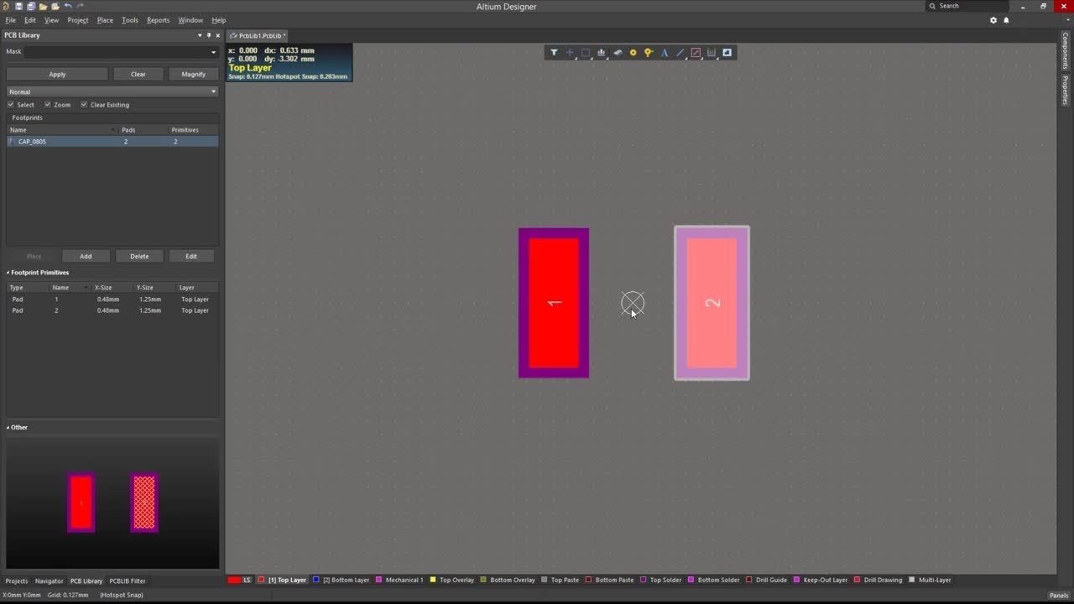
Task: Uncheck the Select checkbox
Action: [11, 105]
